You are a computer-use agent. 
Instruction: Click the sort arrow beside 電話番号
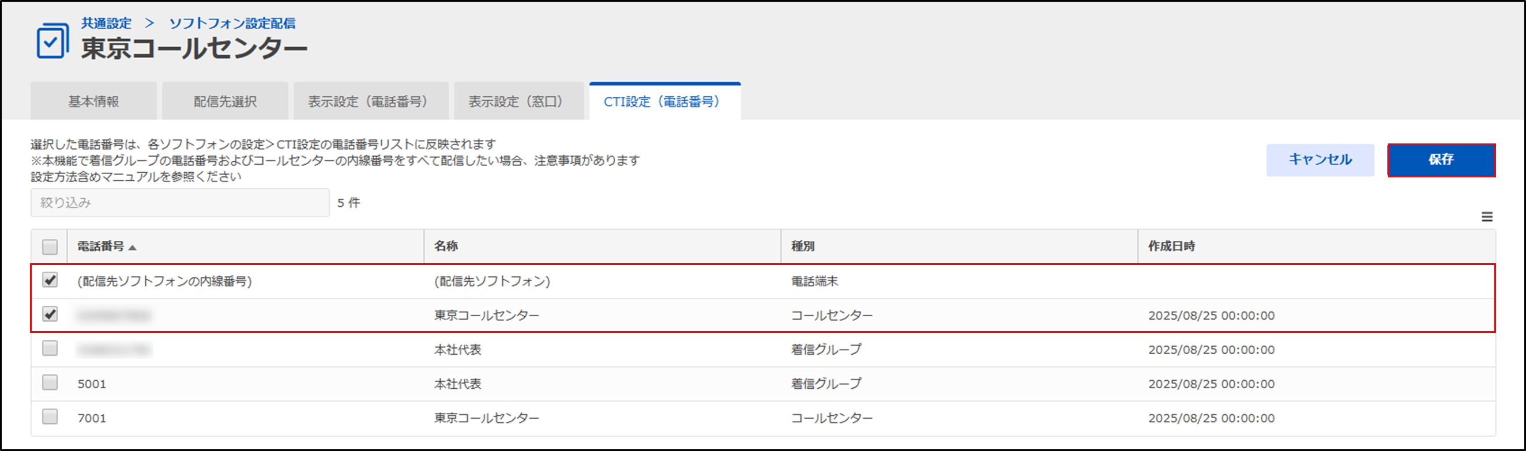pyautogui.click(x=133, y=248)
